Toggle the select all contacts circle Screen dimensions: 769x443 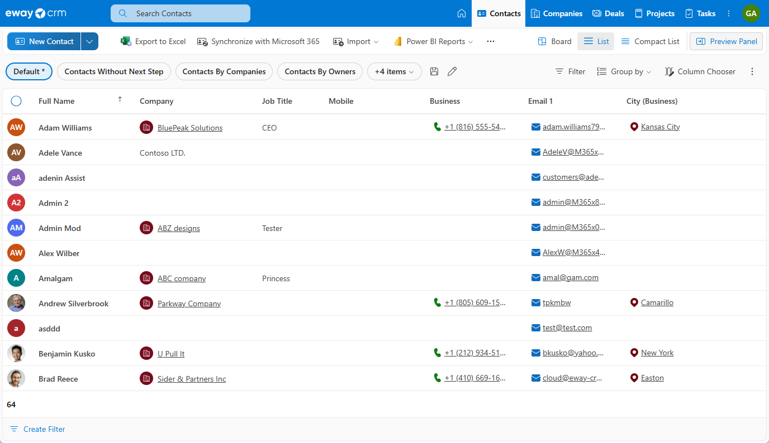[16, 101]
